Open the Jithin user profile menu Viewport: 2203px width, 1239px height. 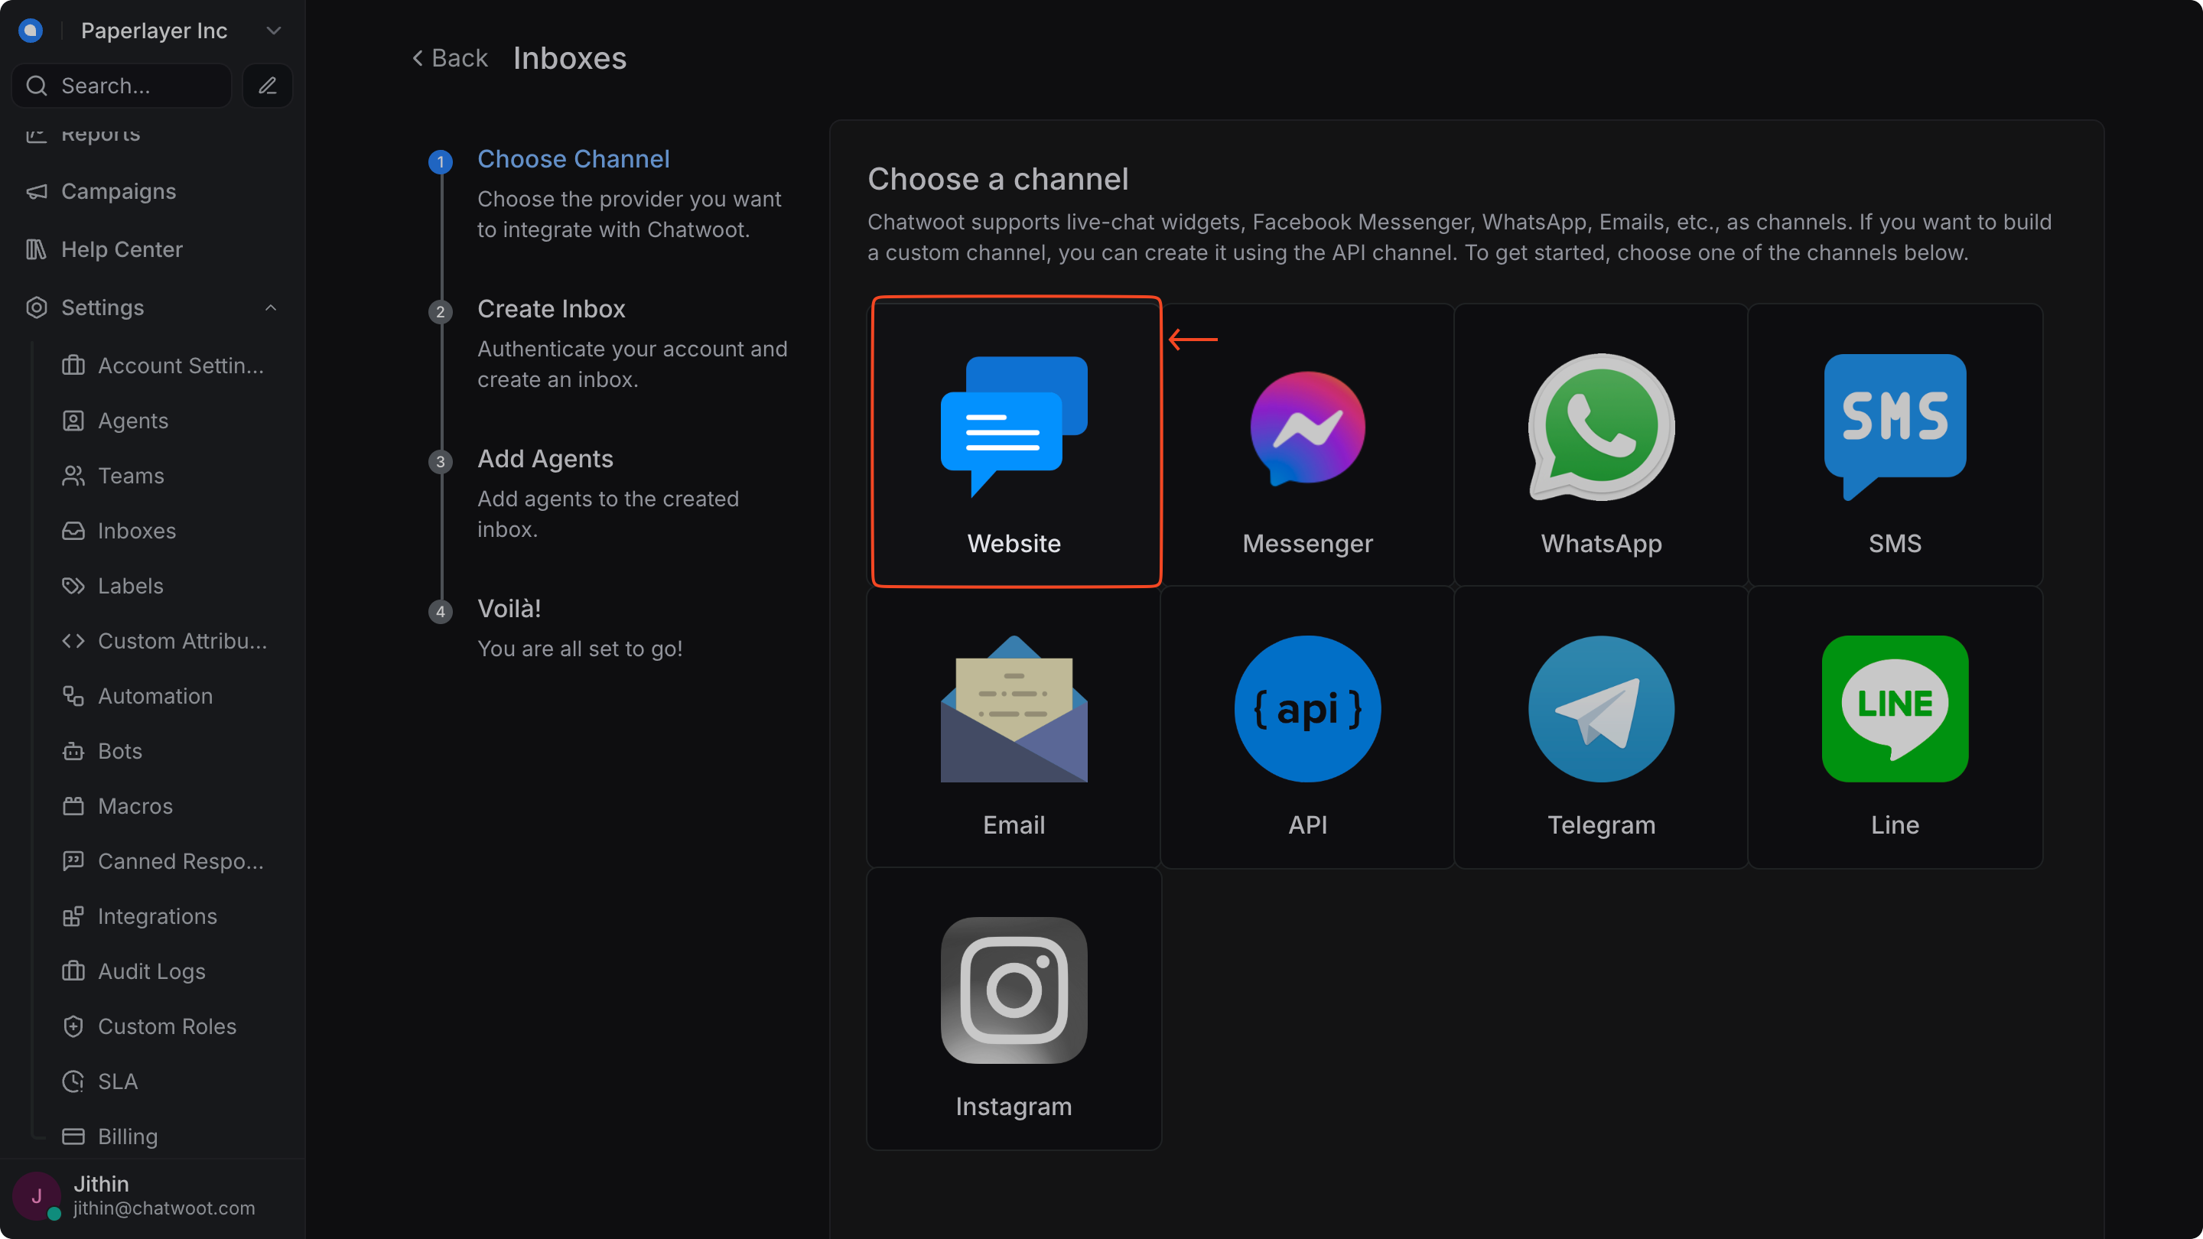click(x=152, y=1195)
